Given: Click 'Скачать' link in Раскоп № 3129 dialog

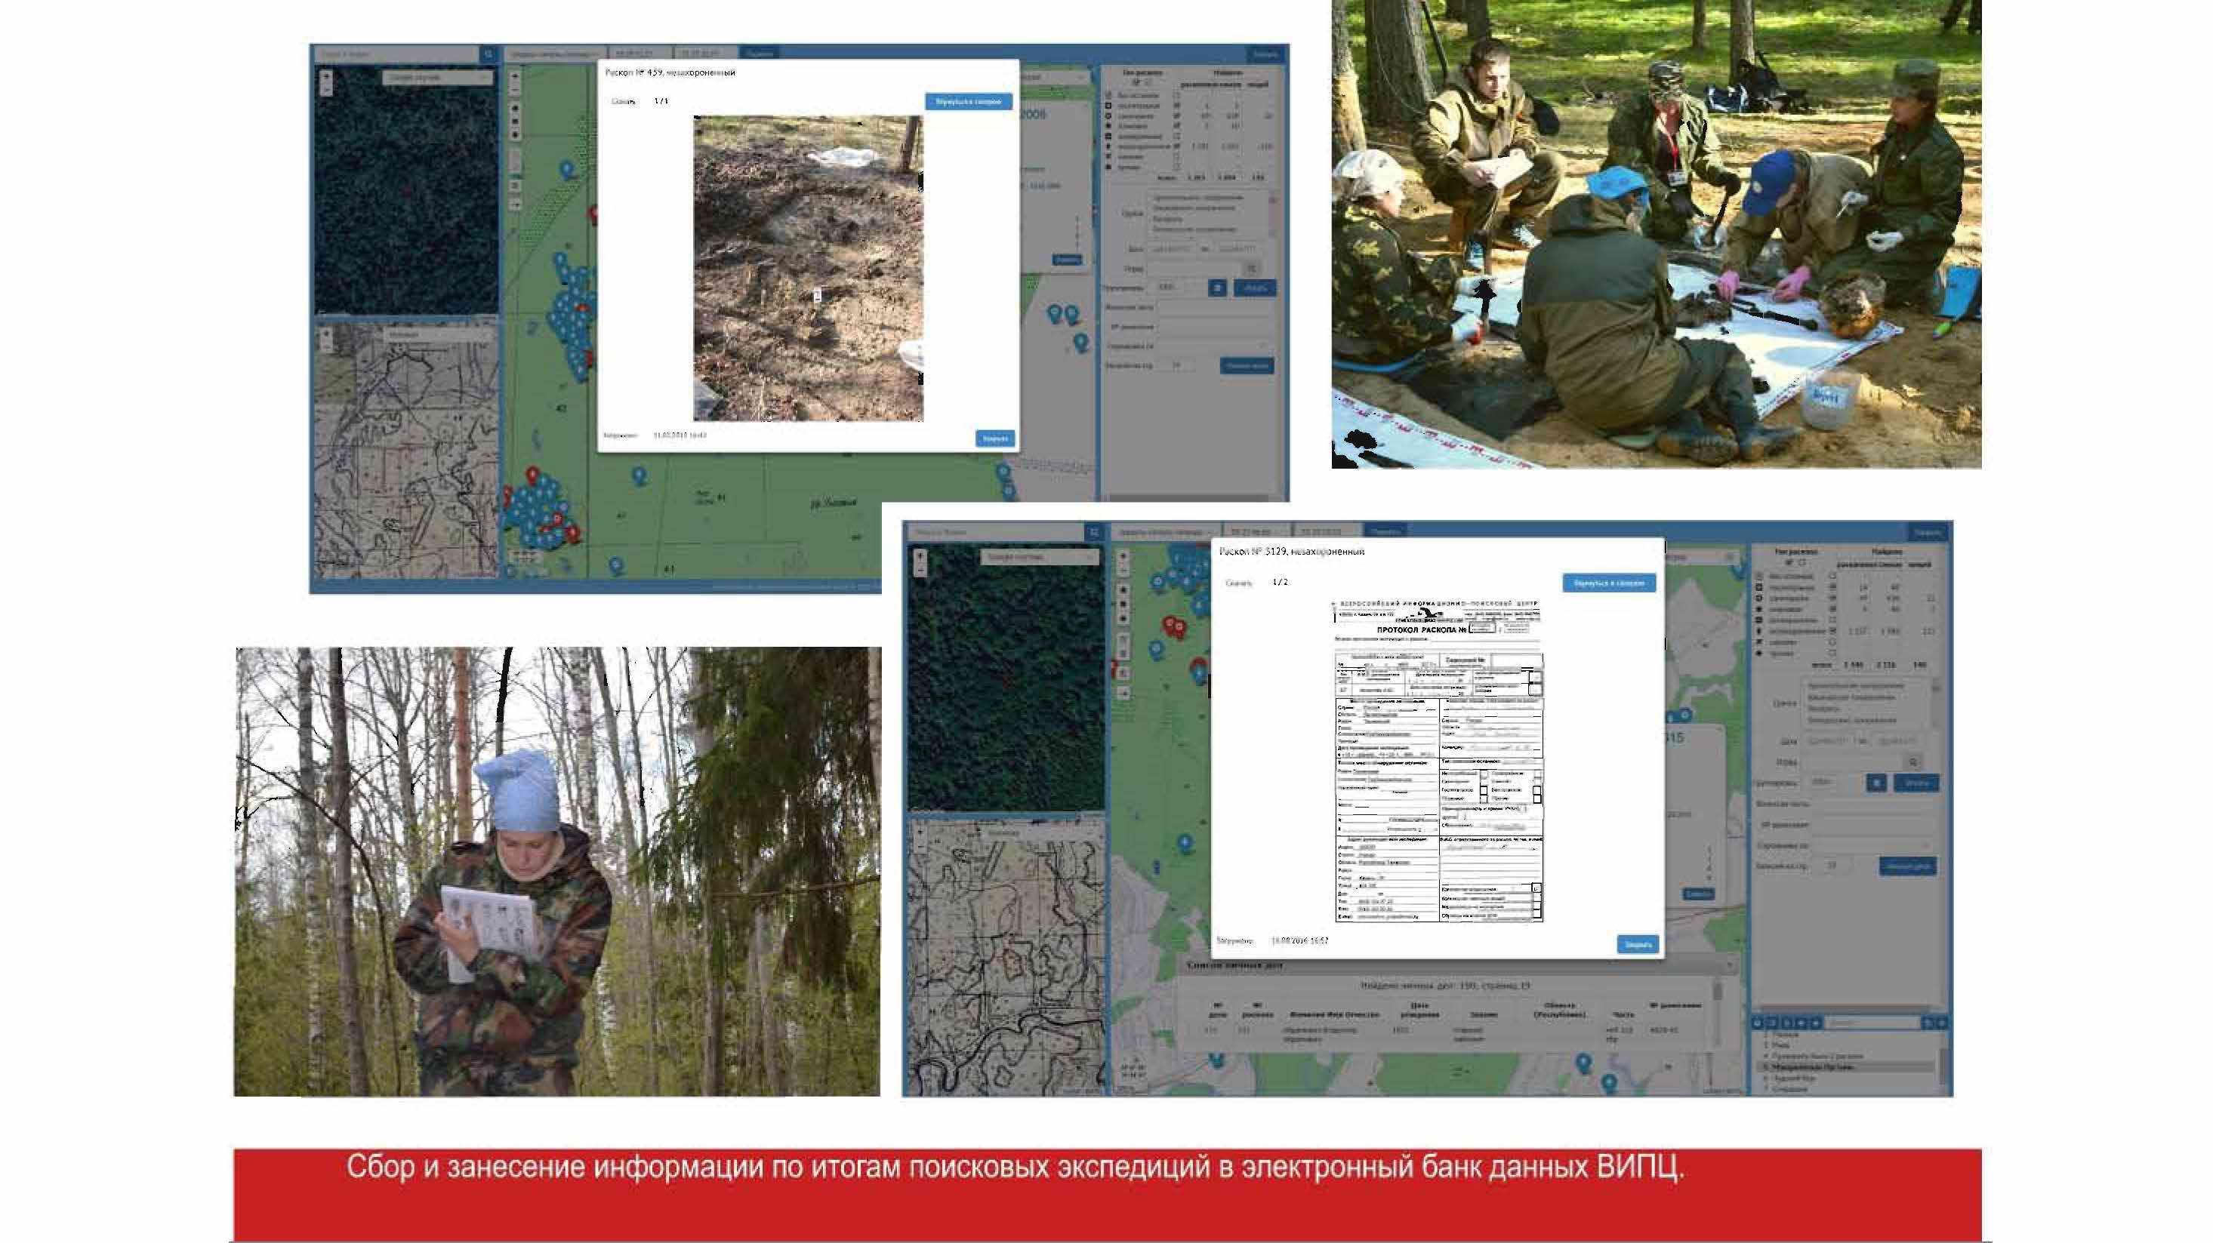Looking at the screenshot, I should tap(1239, 583).
